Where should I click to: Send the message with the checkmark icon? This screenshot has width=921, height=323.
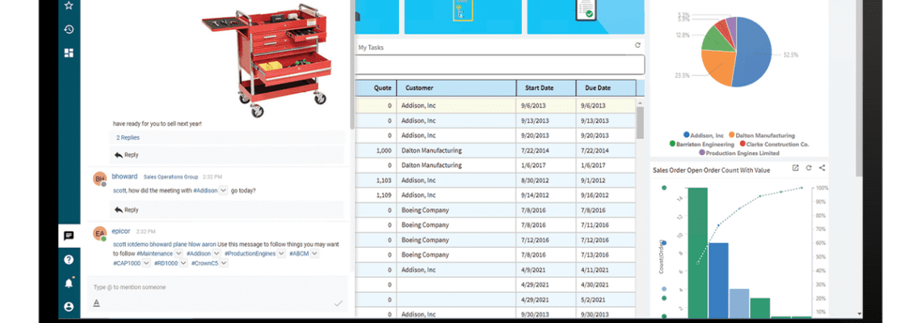click(339, 303)
